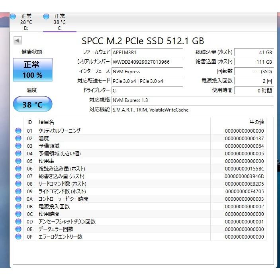
Task: Click raw value 000000000EB2D5
Action: [244, 184]
